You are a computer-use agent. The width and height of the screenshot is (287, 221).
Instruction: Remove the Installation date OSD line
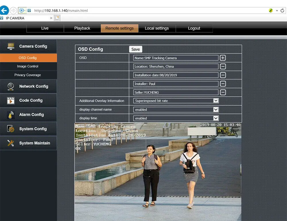[x=223, y=75]
